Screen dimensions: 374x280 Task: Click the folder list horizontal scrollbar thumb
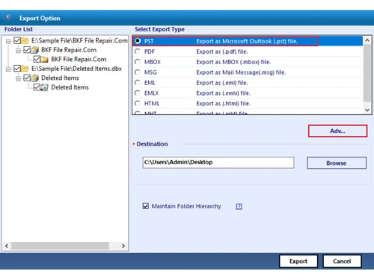(60, 246)
